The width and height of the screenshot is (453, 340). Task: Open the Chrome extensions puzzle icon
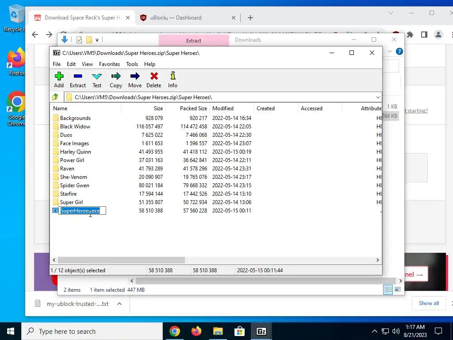(410, 35)
